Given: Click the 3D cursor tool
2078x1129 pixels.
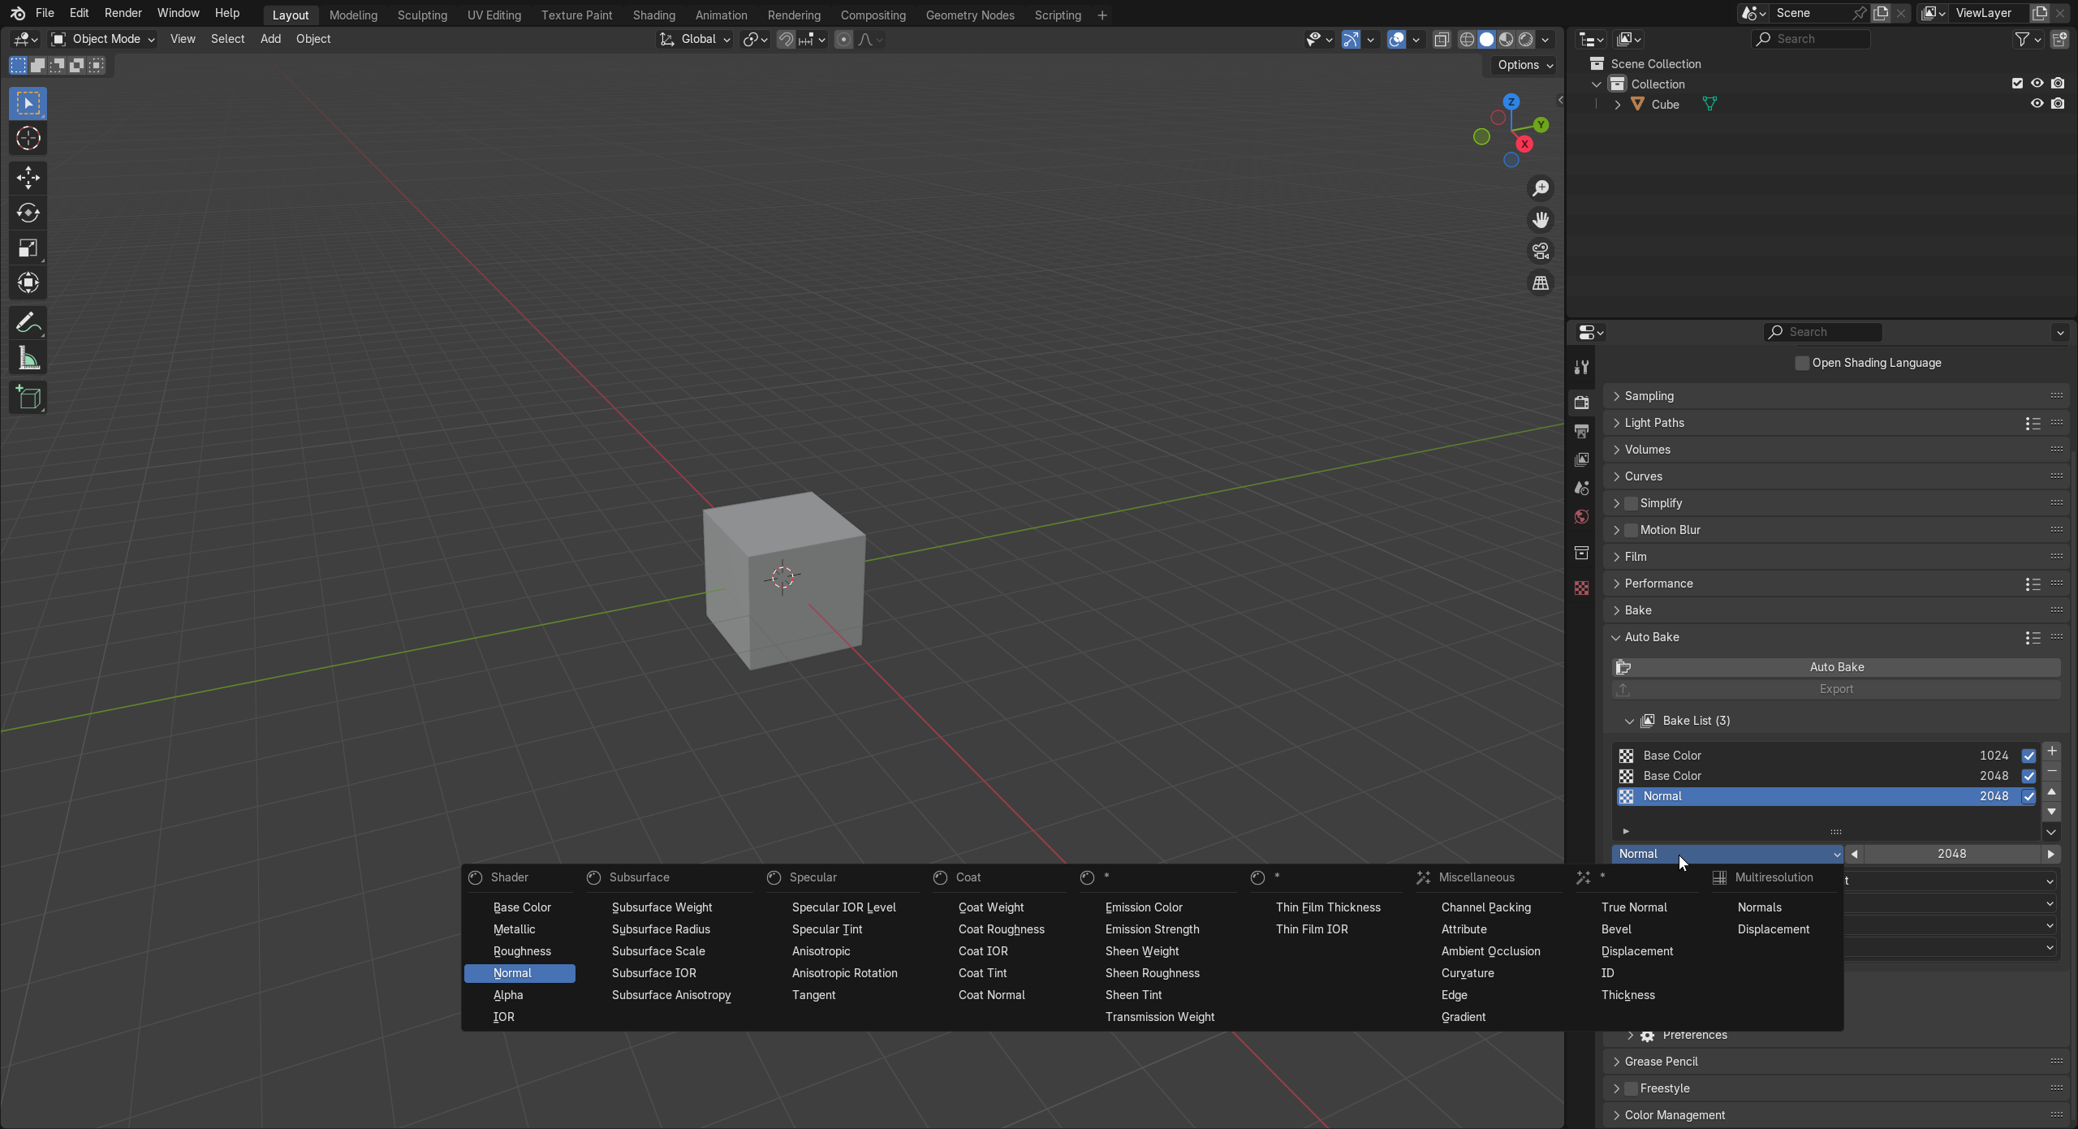Looking at the screenshot, I should [28, 139].
